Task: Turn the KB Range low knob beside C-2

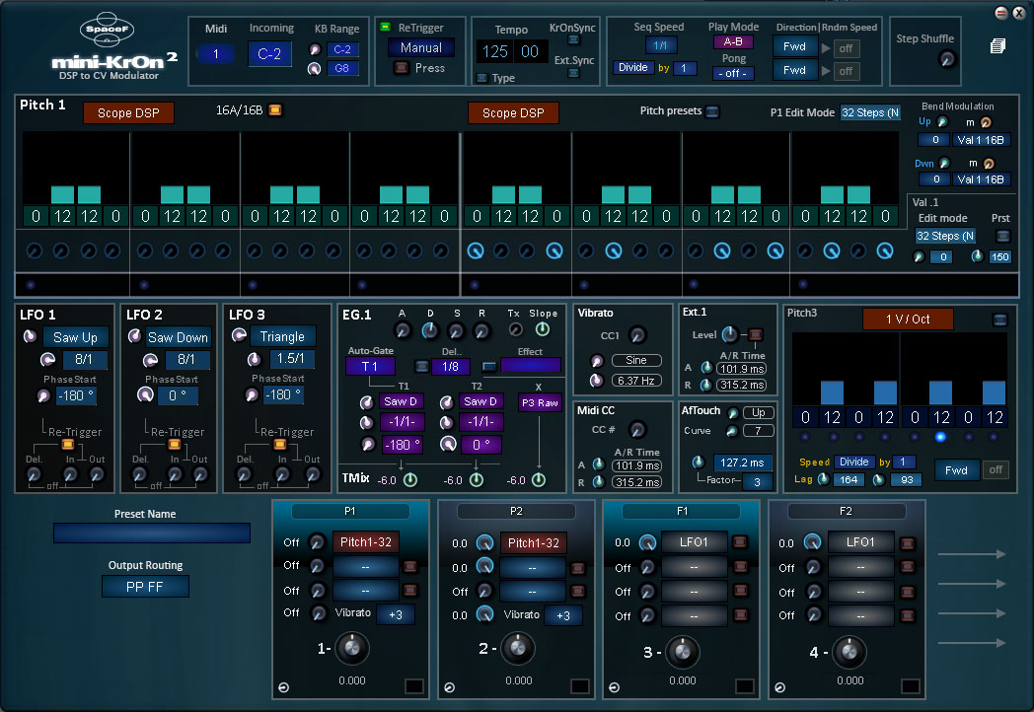Action: [x=315, y=49]
